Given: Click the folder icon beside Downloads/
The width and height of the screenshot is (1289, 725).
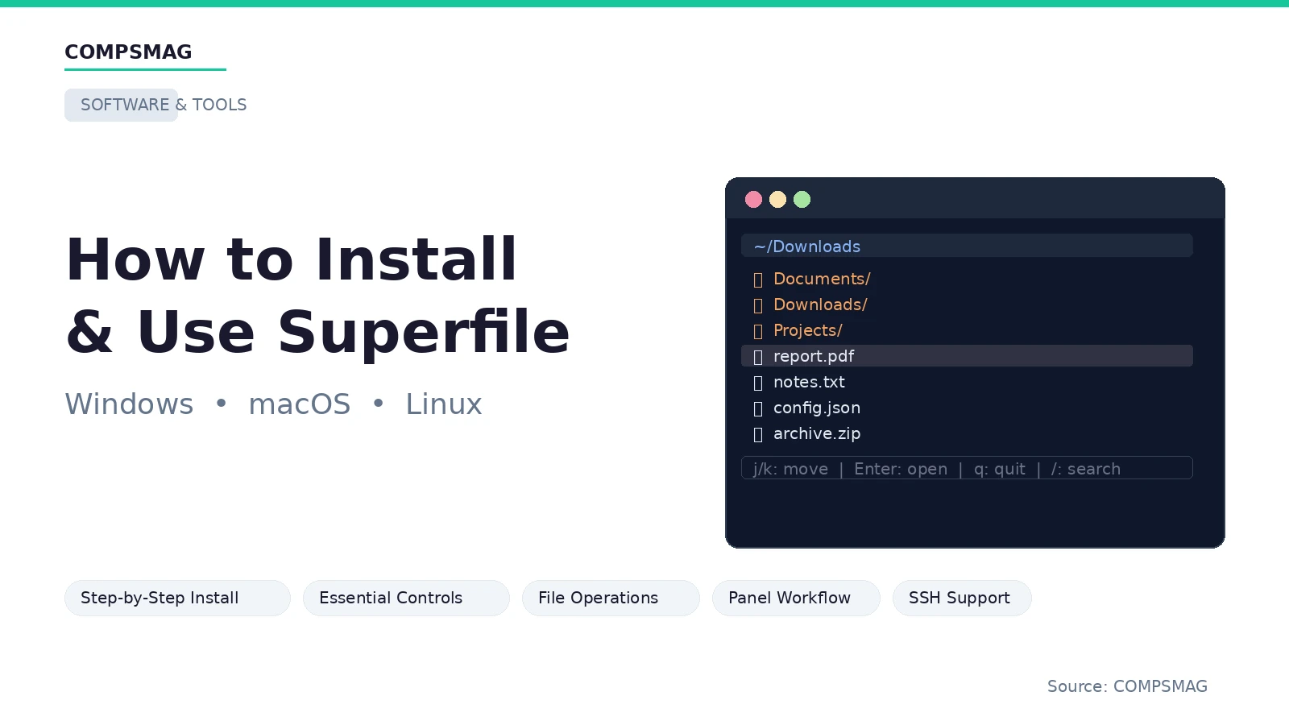Looking at the screenshot, I should pyautogui.click(x=758, y=305).
